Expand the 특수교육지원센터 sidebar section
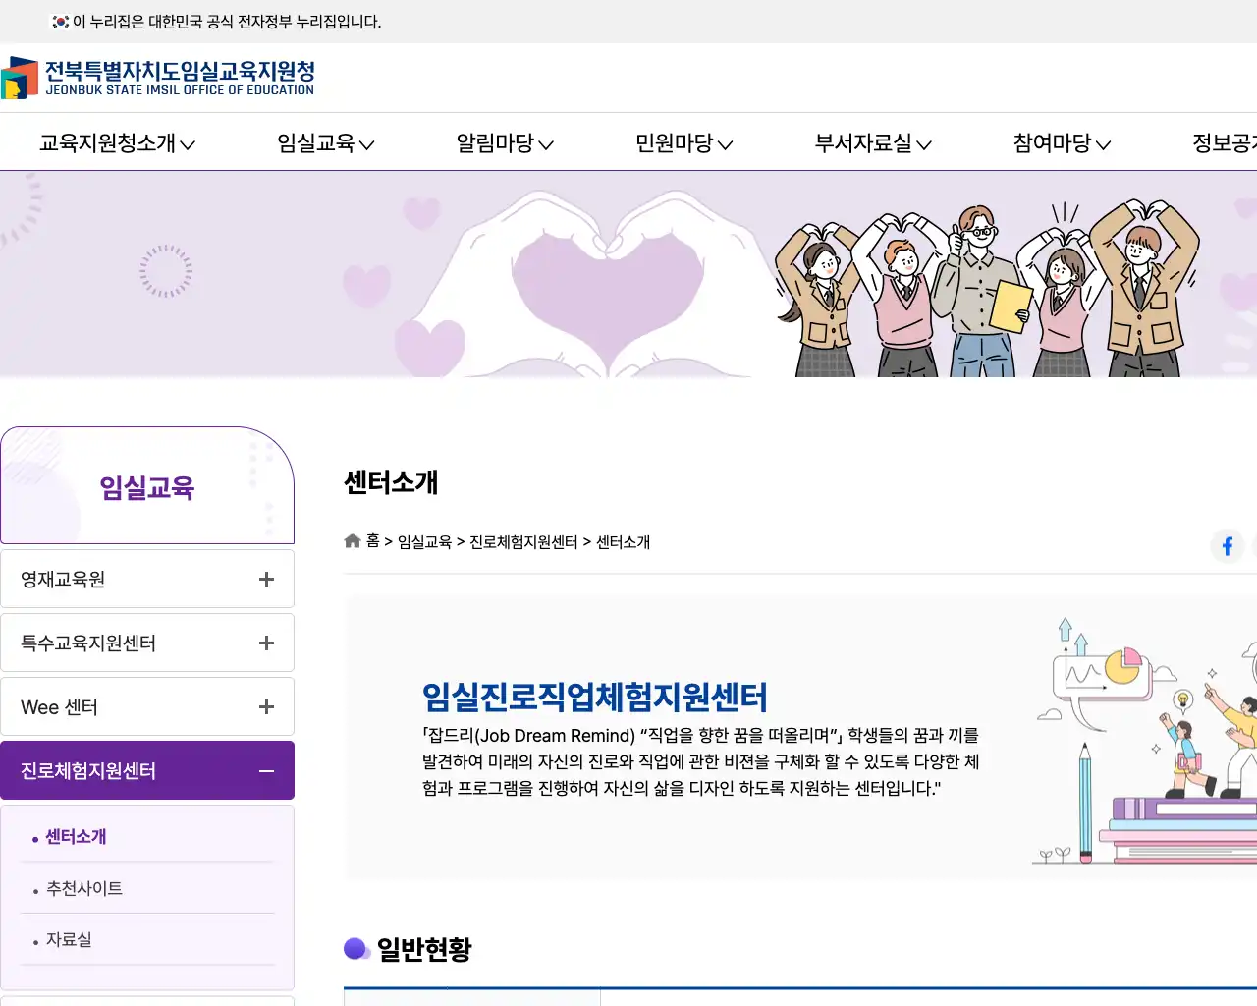Viewport: 1257px width, 1006px height. tap(265, 643)
